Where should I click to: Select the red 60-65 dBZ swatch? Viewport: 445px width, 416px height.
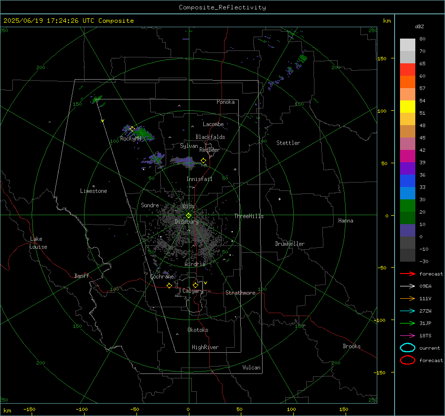pos(407,70)
